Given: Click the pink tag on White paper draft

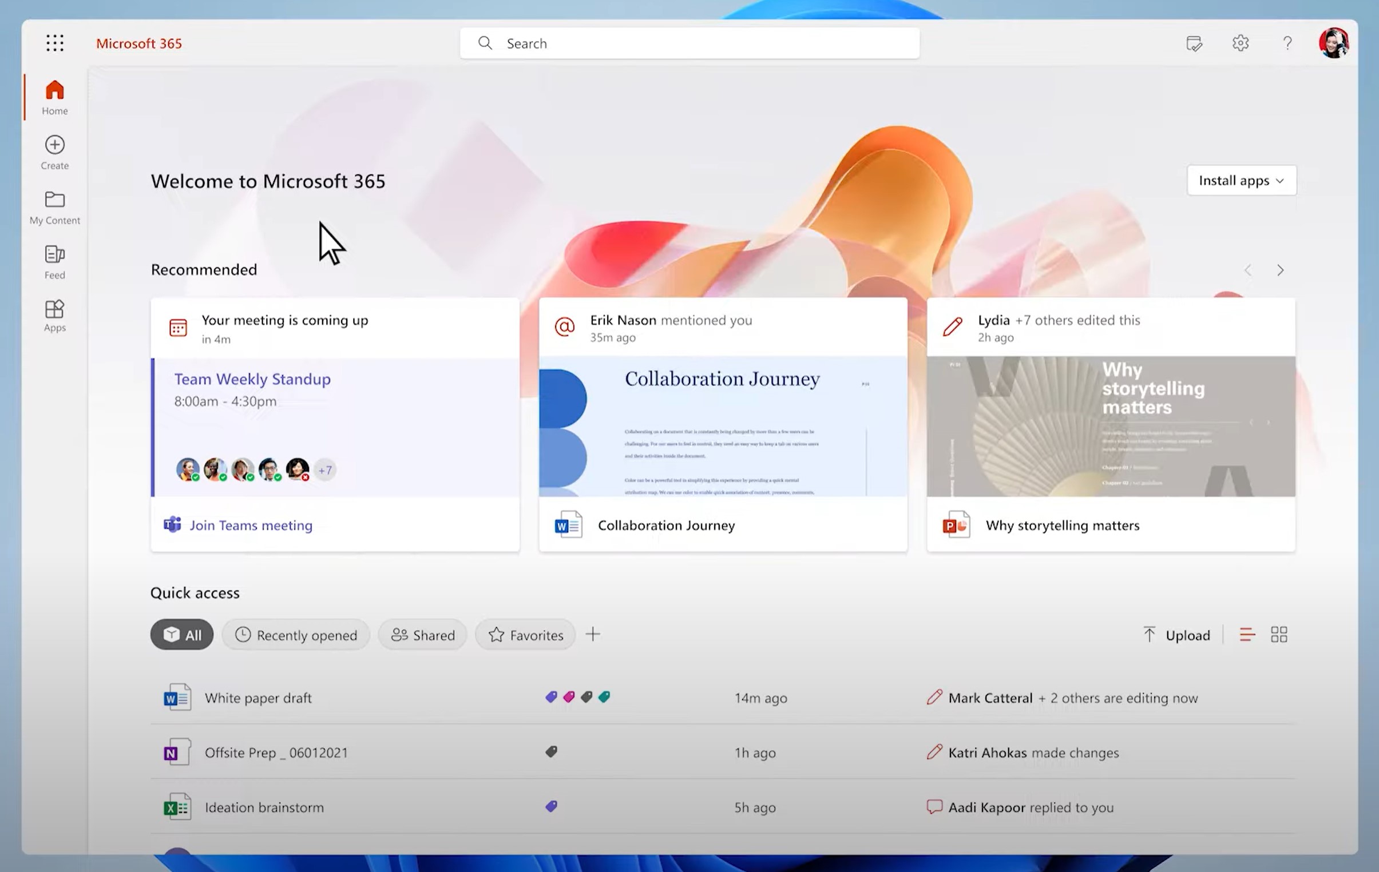Looking at the screenshot, I should 569,696.
